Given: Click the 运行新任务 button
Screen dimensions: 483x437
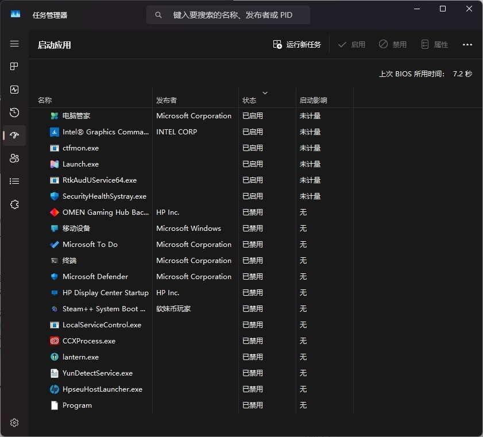Looking at the screenshot, I should point(297,45).
